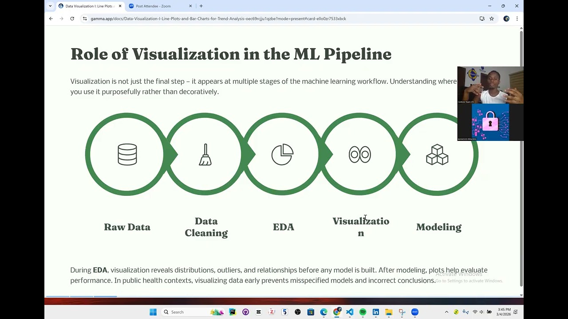Open the clock showing 3:45 PM
Viewport: 568px width, 319px height.
(x=504, y=312)
